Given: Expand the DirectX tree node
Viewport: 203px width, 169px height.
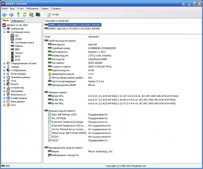Looking at the screenshot, I should tap(4, 84).
